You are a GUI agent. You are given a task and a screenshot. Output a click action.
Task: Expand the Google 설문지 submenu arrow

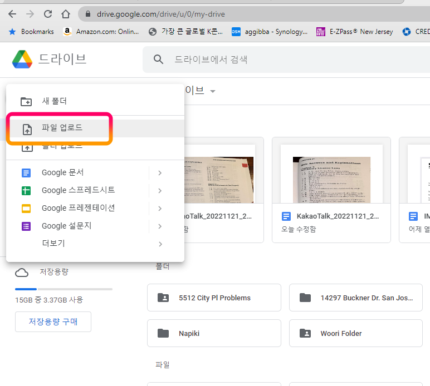click(x=160, y=226)
